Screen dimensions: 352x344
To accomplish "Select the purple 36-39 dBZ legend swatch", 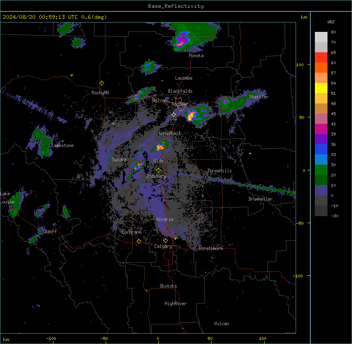I will 321,139.
